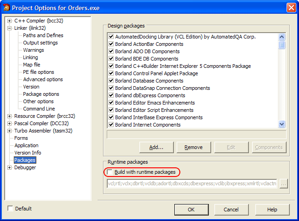
Task: Click the Add... button
Action: [x=157, y=147]
